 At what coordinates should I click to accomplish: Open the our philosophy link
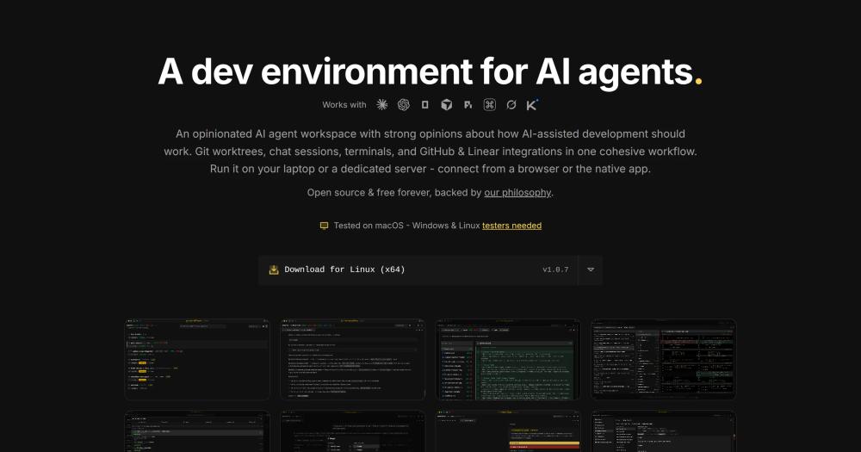517,192
